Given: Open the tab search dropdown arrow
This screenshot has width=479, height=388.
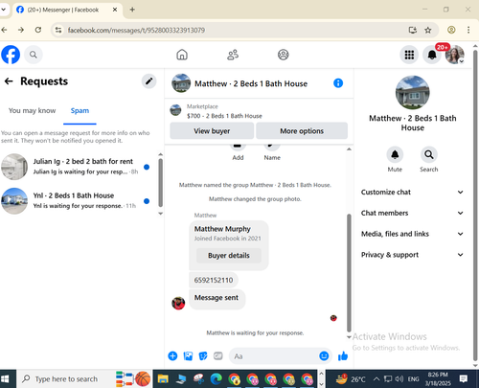Looking at the screenshot, I should click(x=3, y=10).
